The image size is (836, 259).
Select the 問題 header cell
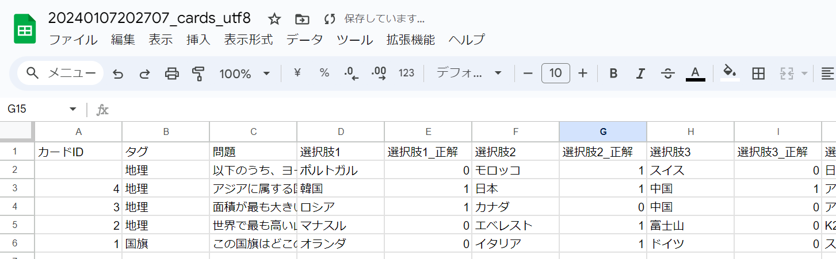pos(253,152)
